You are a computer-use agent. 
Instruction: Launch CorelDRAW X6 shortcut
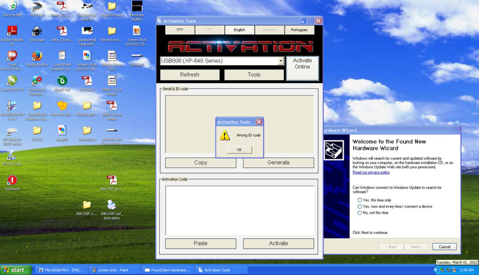[12, 83]
